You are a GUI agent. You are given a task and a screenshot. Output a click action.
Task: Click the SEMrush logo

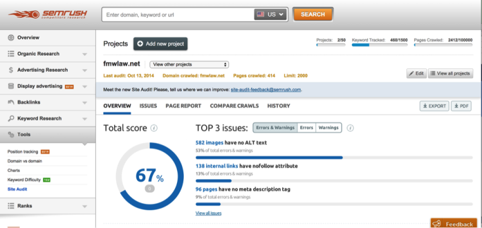point(48,15)
